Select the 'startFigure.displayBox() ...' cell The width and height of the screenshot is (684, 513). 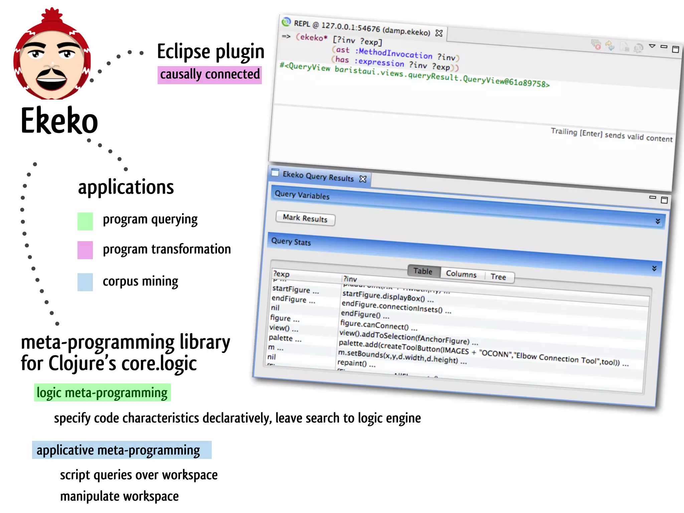click(388, 296)
